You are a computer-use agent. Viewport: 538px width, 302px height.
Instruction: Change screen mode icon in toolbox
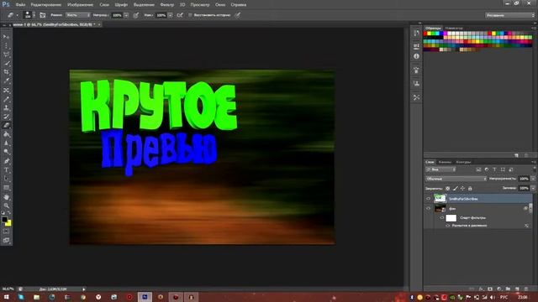tap(6, 241)
